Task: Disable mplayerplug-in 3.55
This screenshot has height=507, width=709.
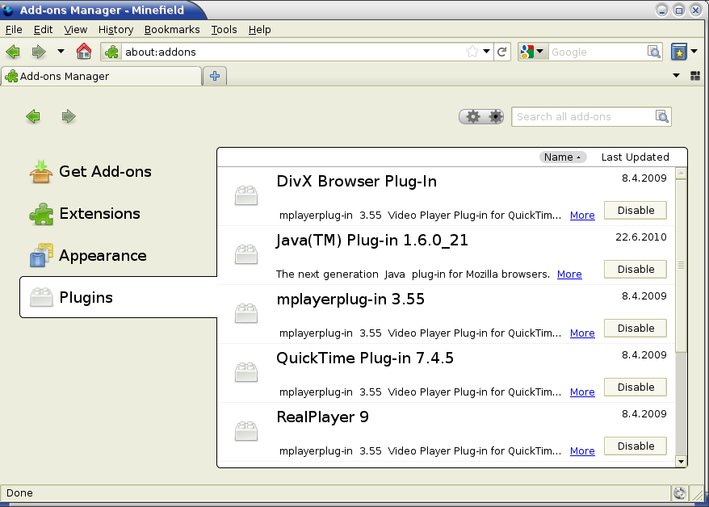Action: (636, 329)
